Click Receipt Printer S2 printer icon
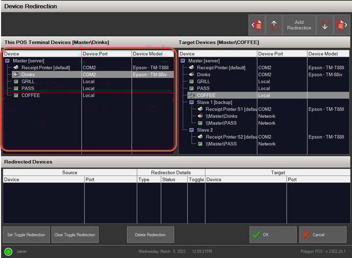 (x=200, y=137)
